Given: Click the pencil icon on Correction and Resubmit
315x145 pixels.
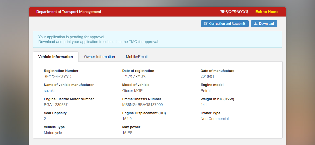Looking at the screenshot, I should click(x=207, y=23).
